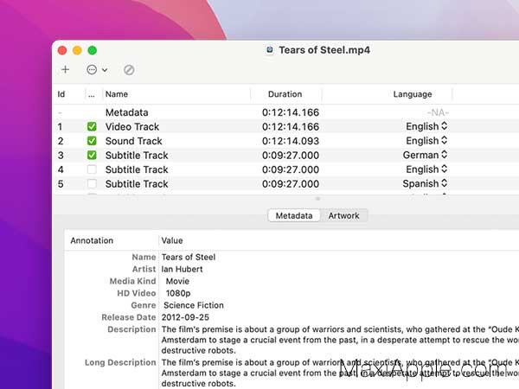This screenshot has height=389, width=519.
Task: Change German subtitle language popup
Action: pyautogui.click(x=425, y=155)
